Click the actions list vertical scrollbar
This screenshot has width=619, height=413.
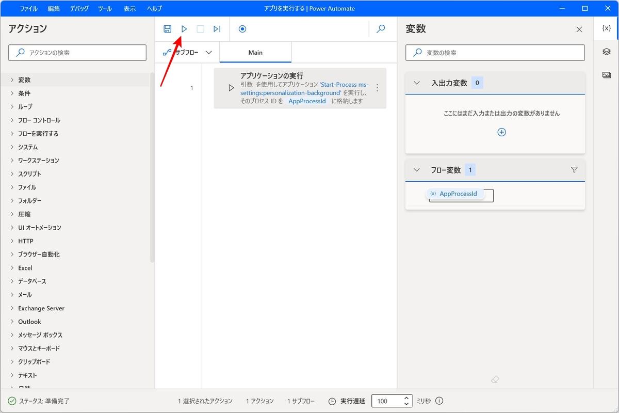[152, 168]
